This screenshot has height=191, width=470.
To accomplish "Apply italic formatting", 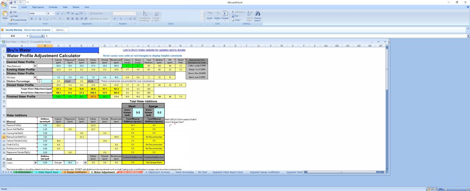I will 36,19.
